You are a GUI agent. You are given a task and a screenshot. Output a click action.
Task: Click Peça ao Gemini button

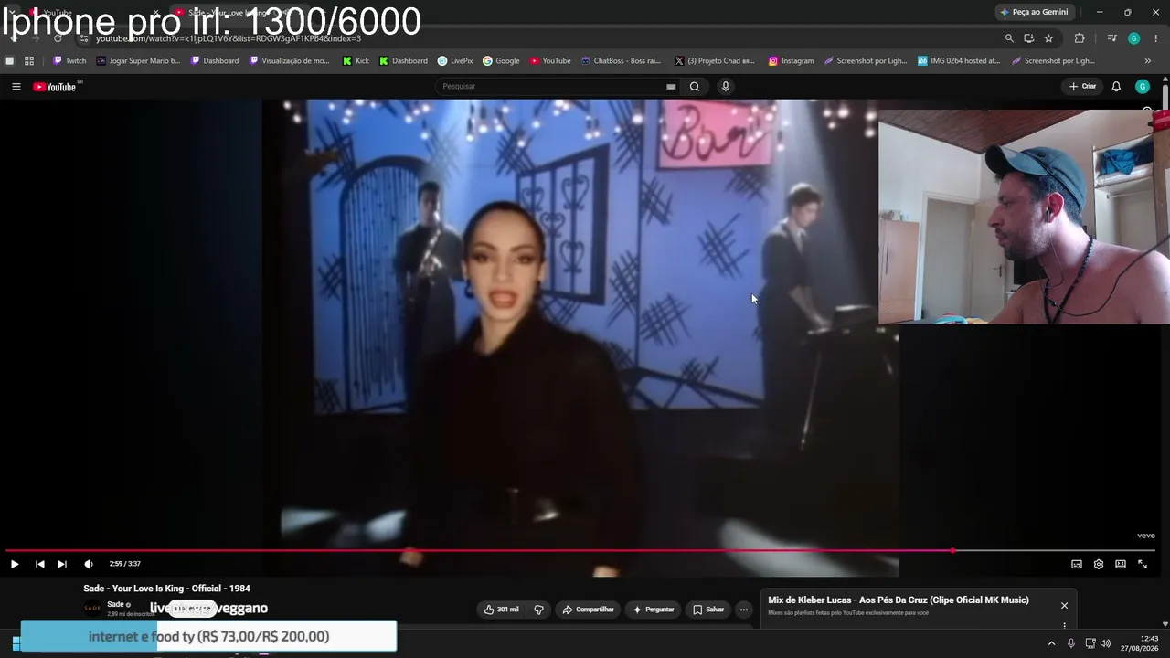[x=1034, y=12]
